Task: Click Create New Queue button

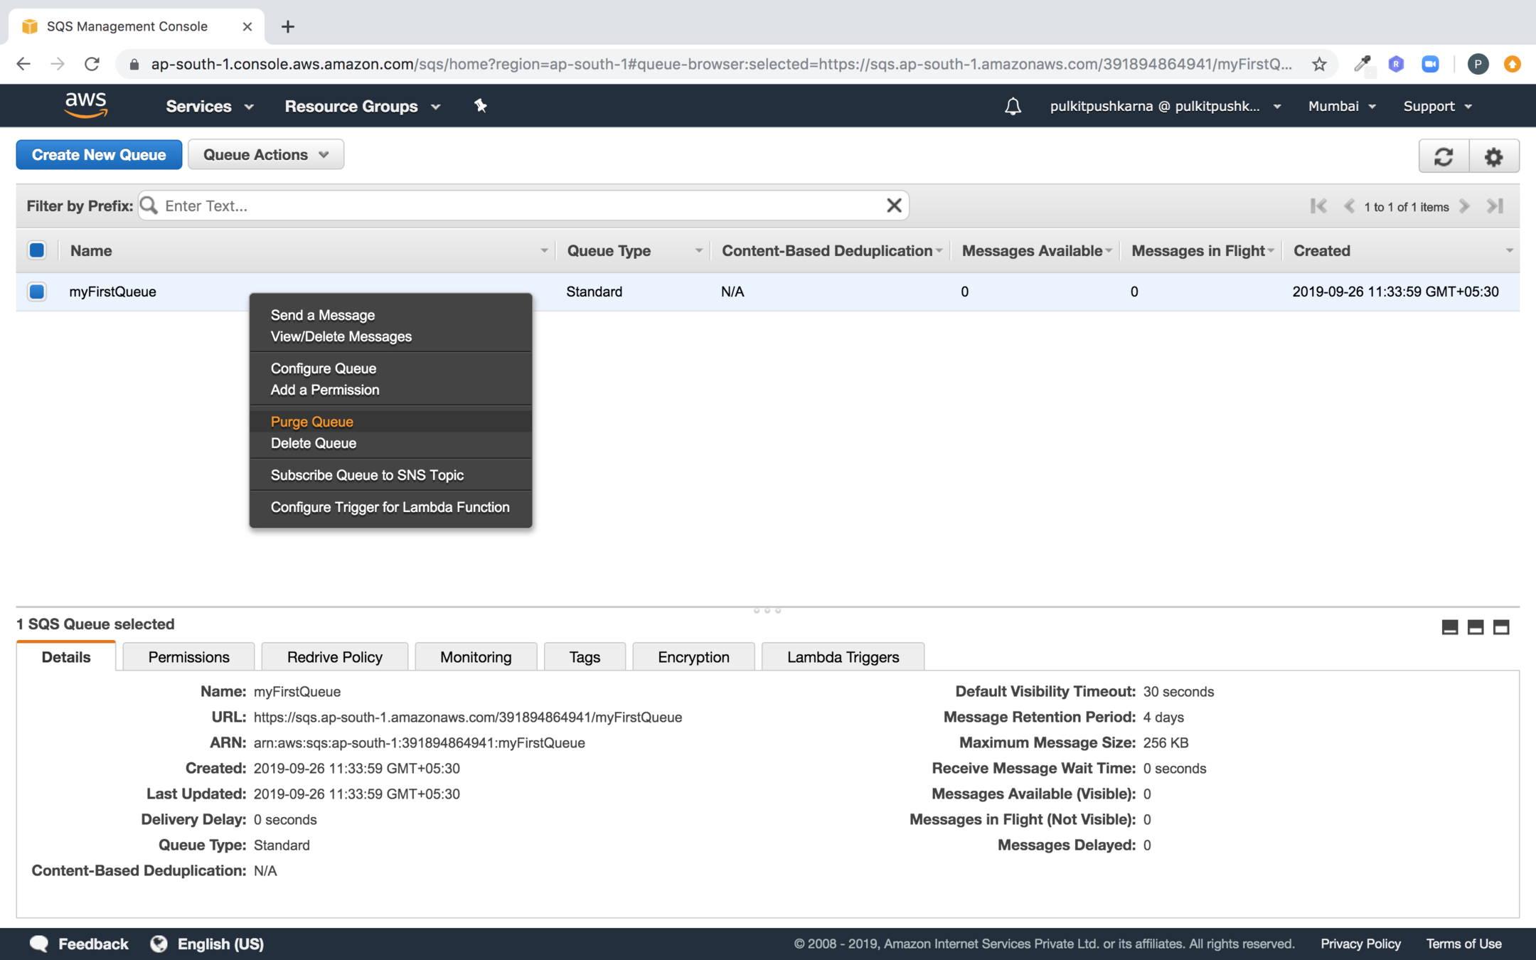Action: (99, 155)
